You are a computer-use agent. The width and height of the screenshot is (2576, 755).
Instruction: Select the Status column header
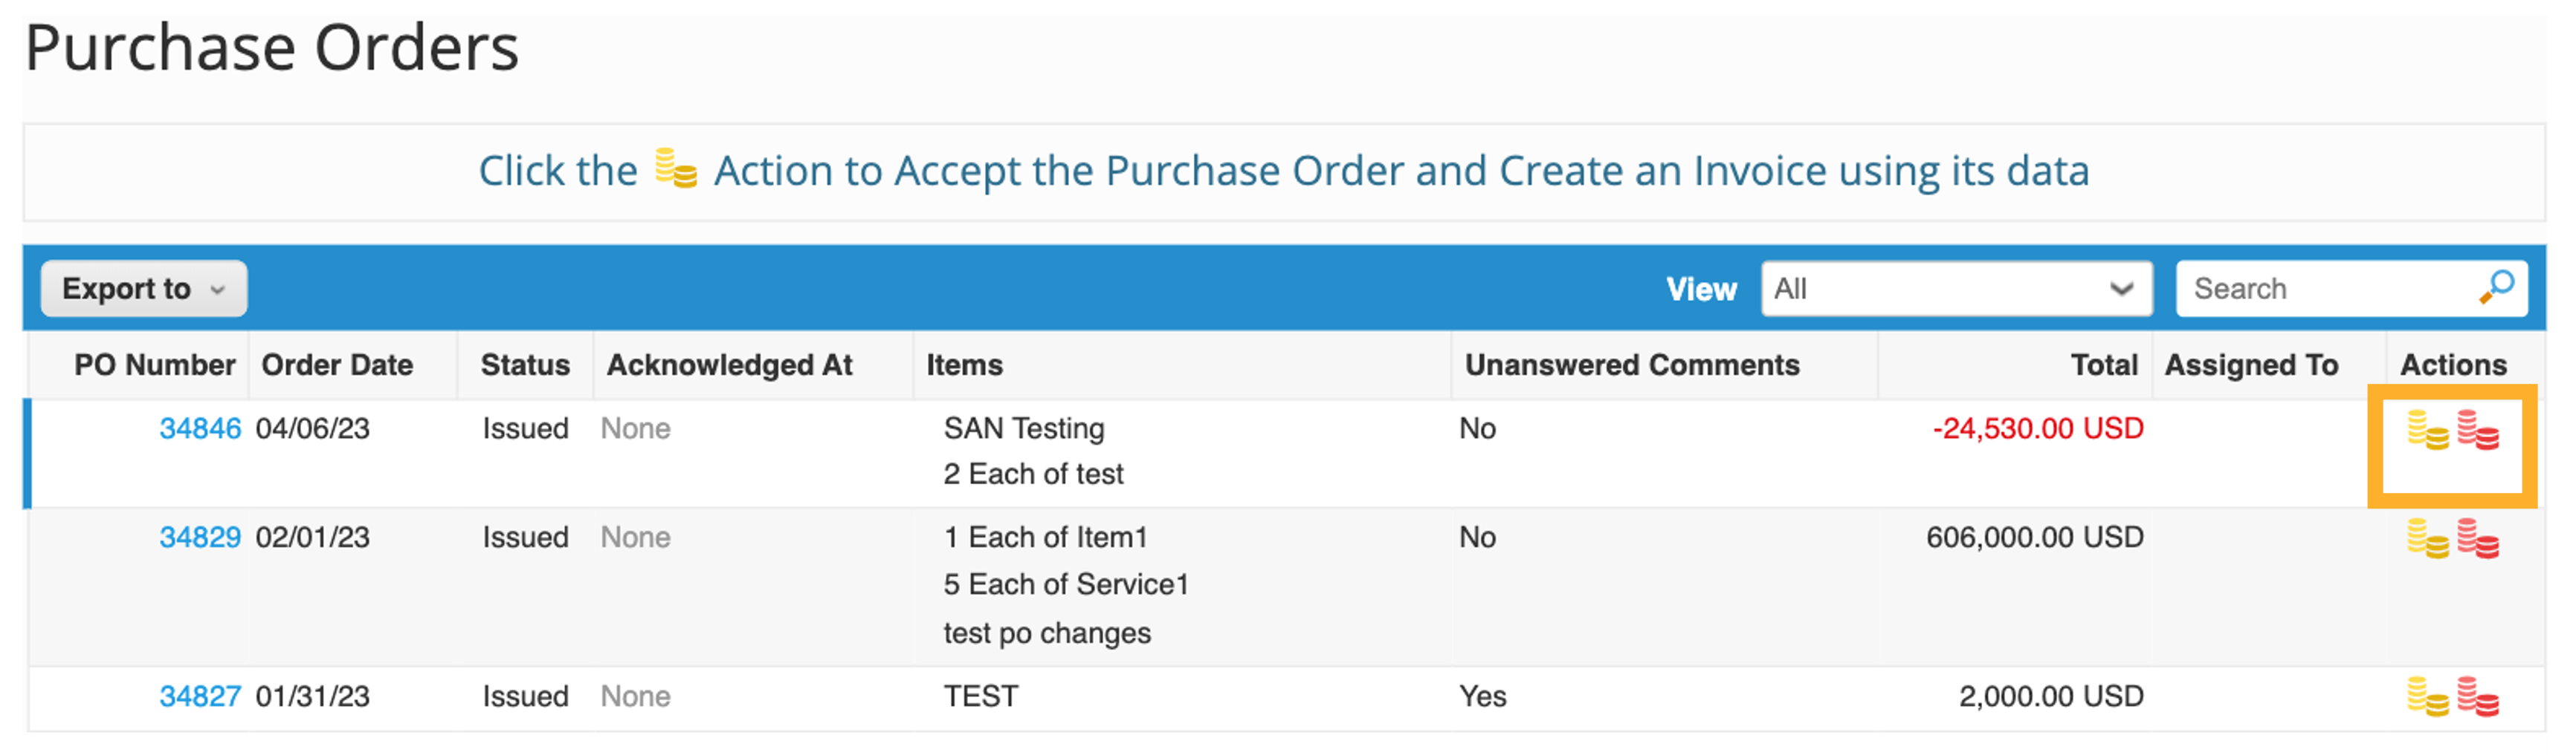524,365
